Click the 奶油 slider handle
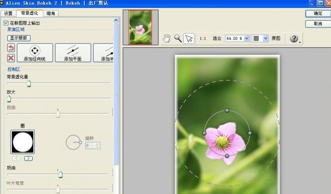This screenshot has height=194, width=331. pyautogui.click(x=60, y=175)
